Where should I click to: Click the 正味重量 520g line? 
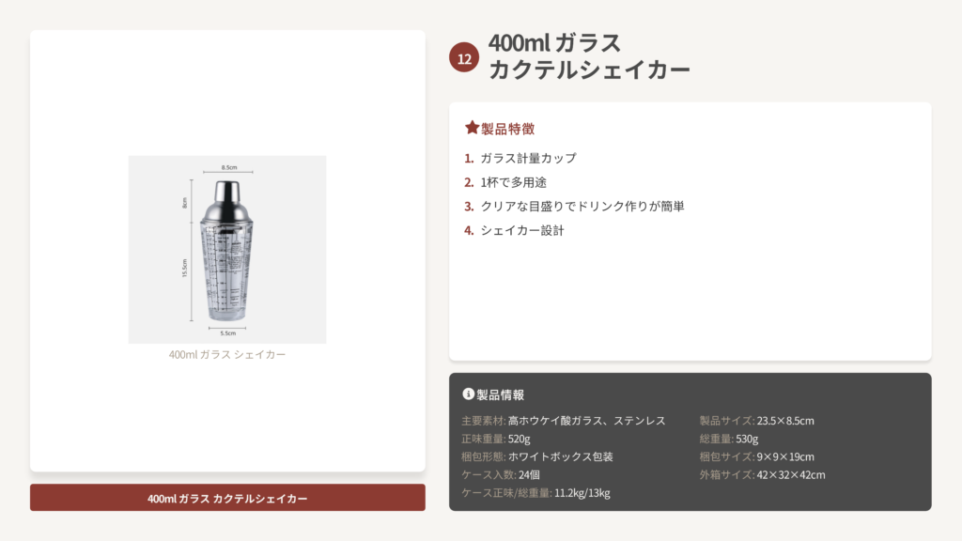pos(496,439)
